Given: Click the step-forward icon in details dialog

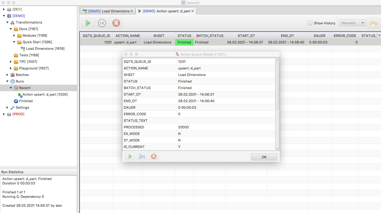Looking at the screenshot, I should 142,156.
